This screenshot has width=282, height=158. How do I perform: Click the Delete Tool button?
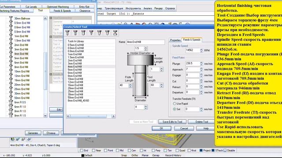[202, 122]
